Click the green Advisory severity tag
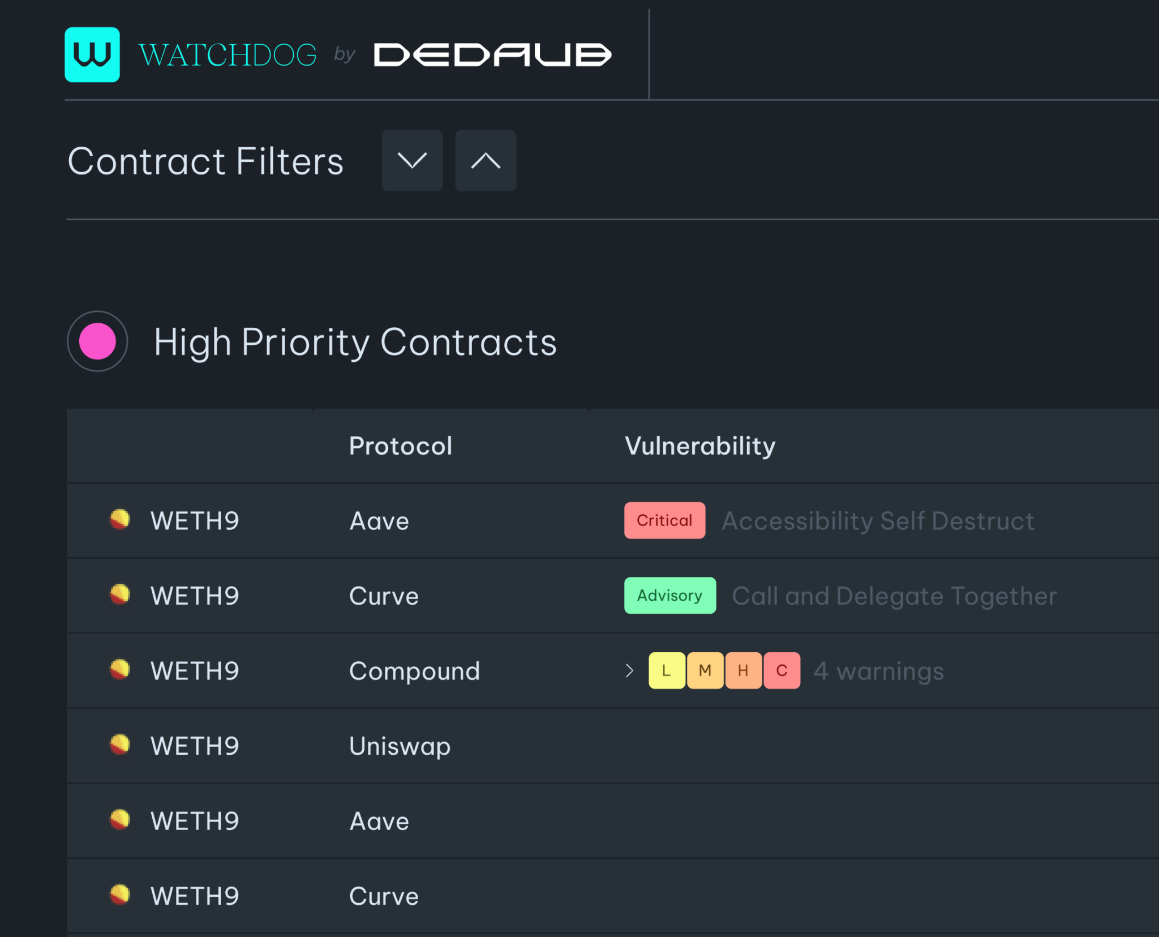 669,596
